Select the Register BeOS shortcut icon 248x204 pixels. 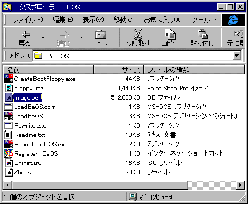coord(9,153)
